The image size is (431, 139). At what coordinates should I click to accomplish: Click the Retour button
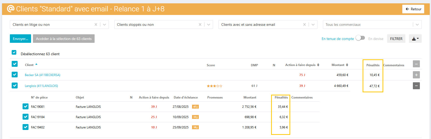click(x=413, y=9)
